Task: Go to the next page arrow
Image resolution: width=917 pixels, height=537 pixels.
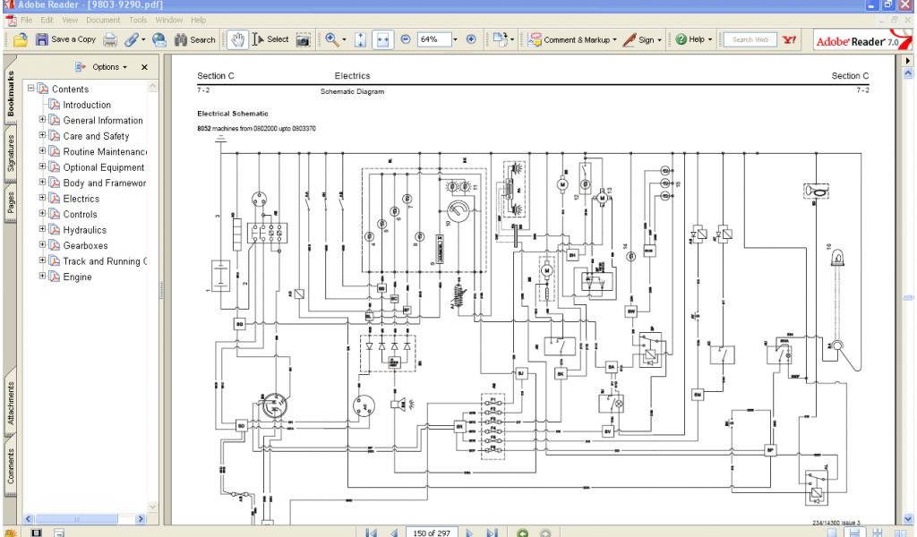Action: 468,533
